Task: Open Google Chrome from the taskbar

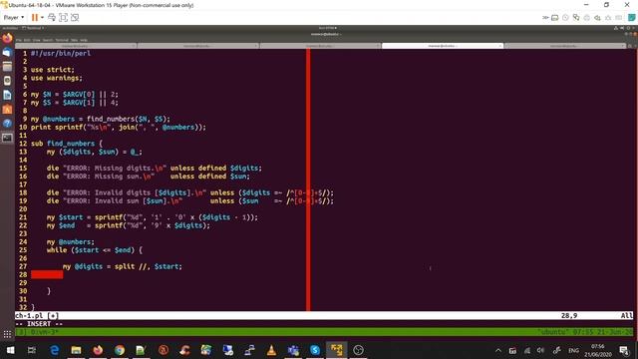Action: click(x=120, y=350)
